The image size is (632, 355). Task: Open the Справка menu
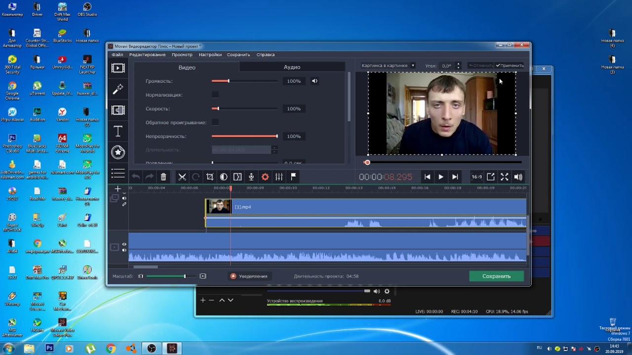click(266, 55)
